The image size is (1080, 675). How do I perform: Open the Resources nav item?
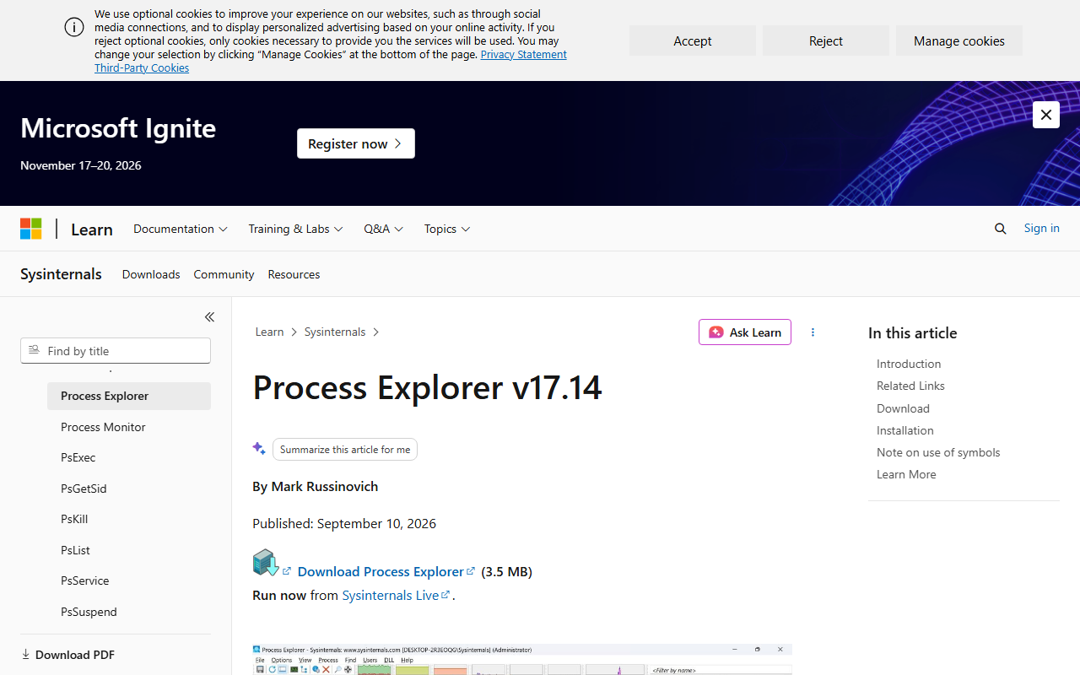[x=294, y=274]
